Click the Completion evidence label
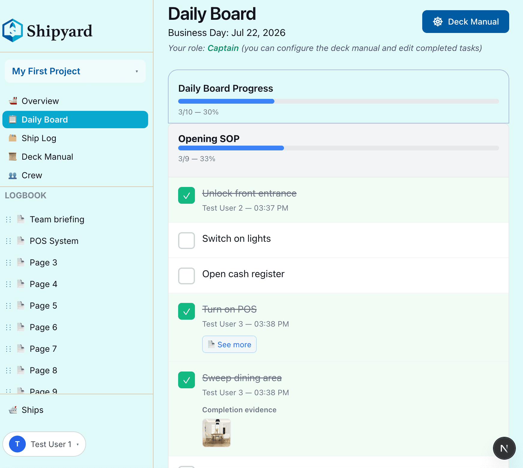Screen dimensions: 523x468 (239, 410)
